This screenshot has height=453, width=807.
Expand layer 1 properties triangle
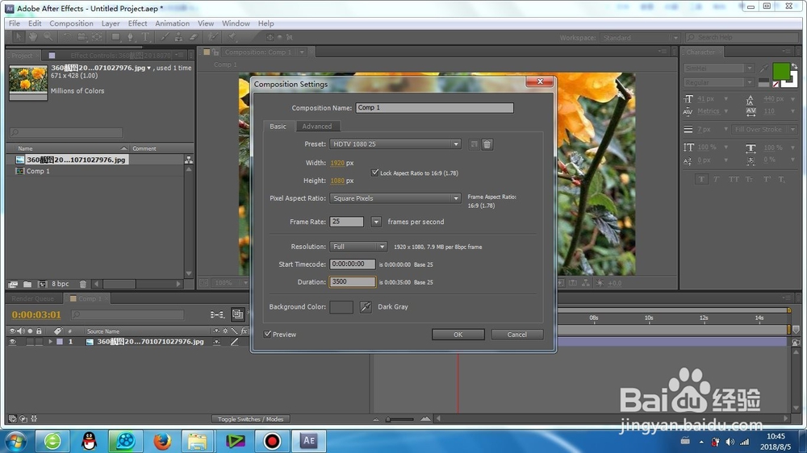(x=50, y=342)
